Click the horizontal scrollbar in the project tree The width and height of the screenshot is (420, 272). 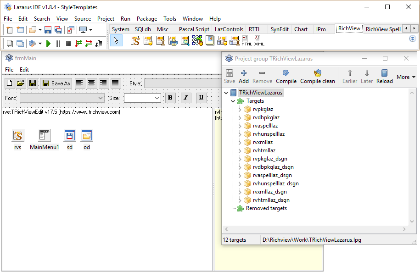point(314,229)
